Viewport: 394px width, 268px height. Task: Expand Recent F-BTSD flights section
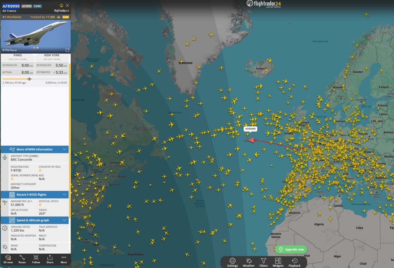35,195
